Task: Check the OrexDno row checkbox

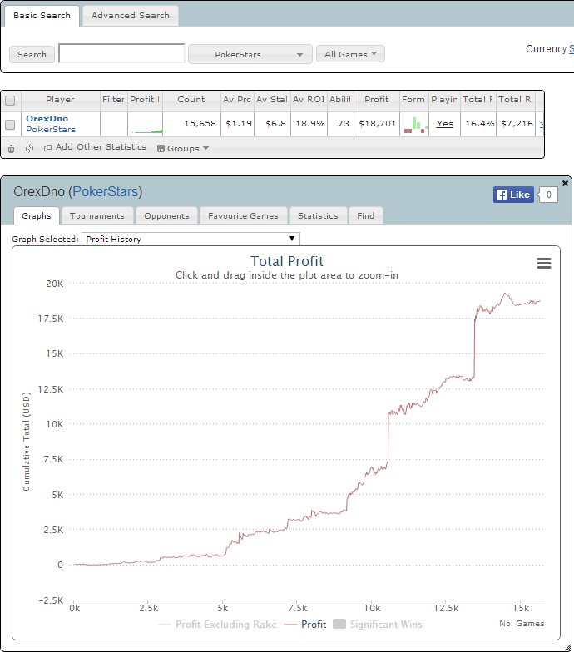Action: click(10, 124)
